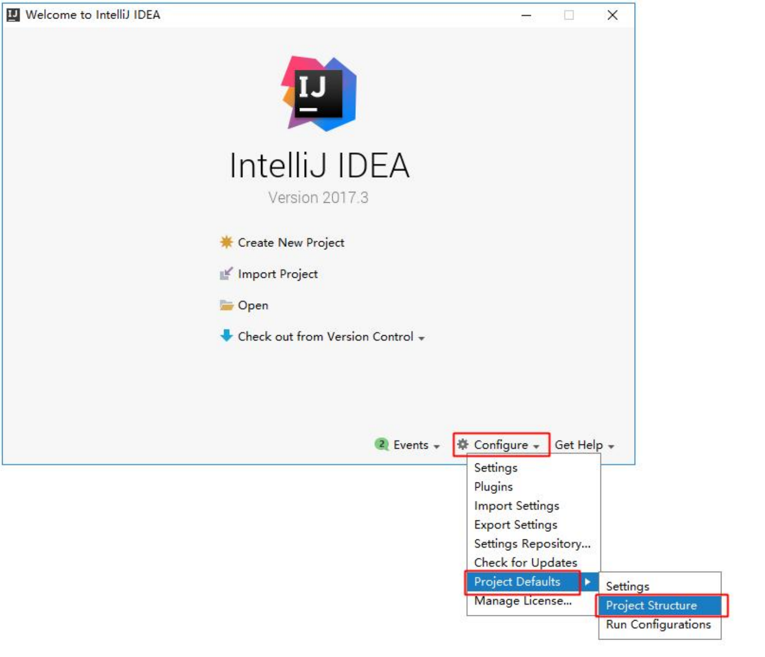Click the Import Project arrow icon
This screenshot has height=657, width=765.
point(226,274)
